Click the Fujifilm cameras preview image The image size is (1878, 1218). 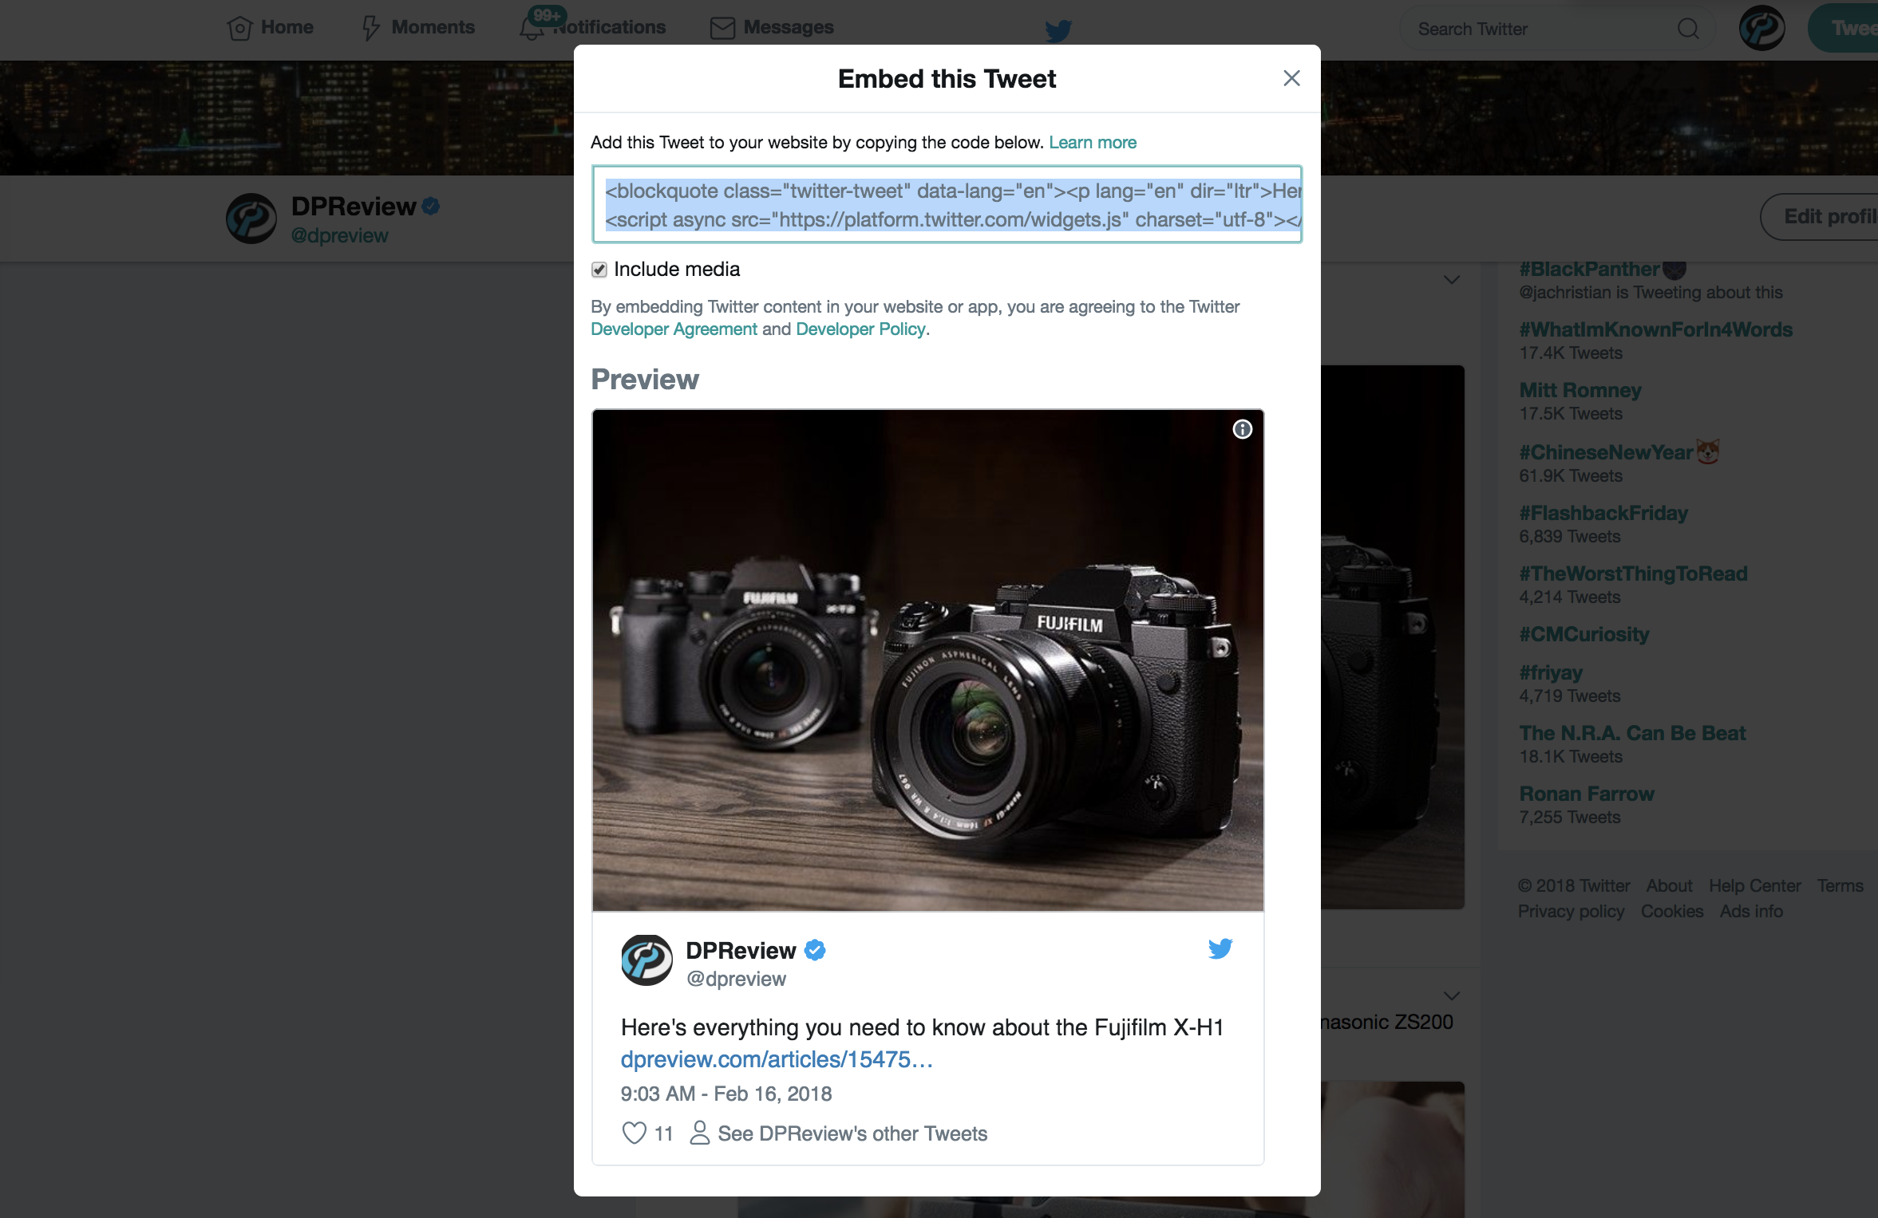click(x=927, y=660)
